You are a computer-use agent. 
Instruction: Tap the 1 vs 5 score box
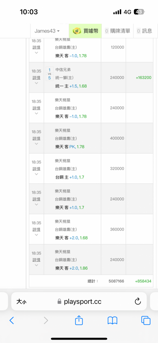[x=50, y=74]
